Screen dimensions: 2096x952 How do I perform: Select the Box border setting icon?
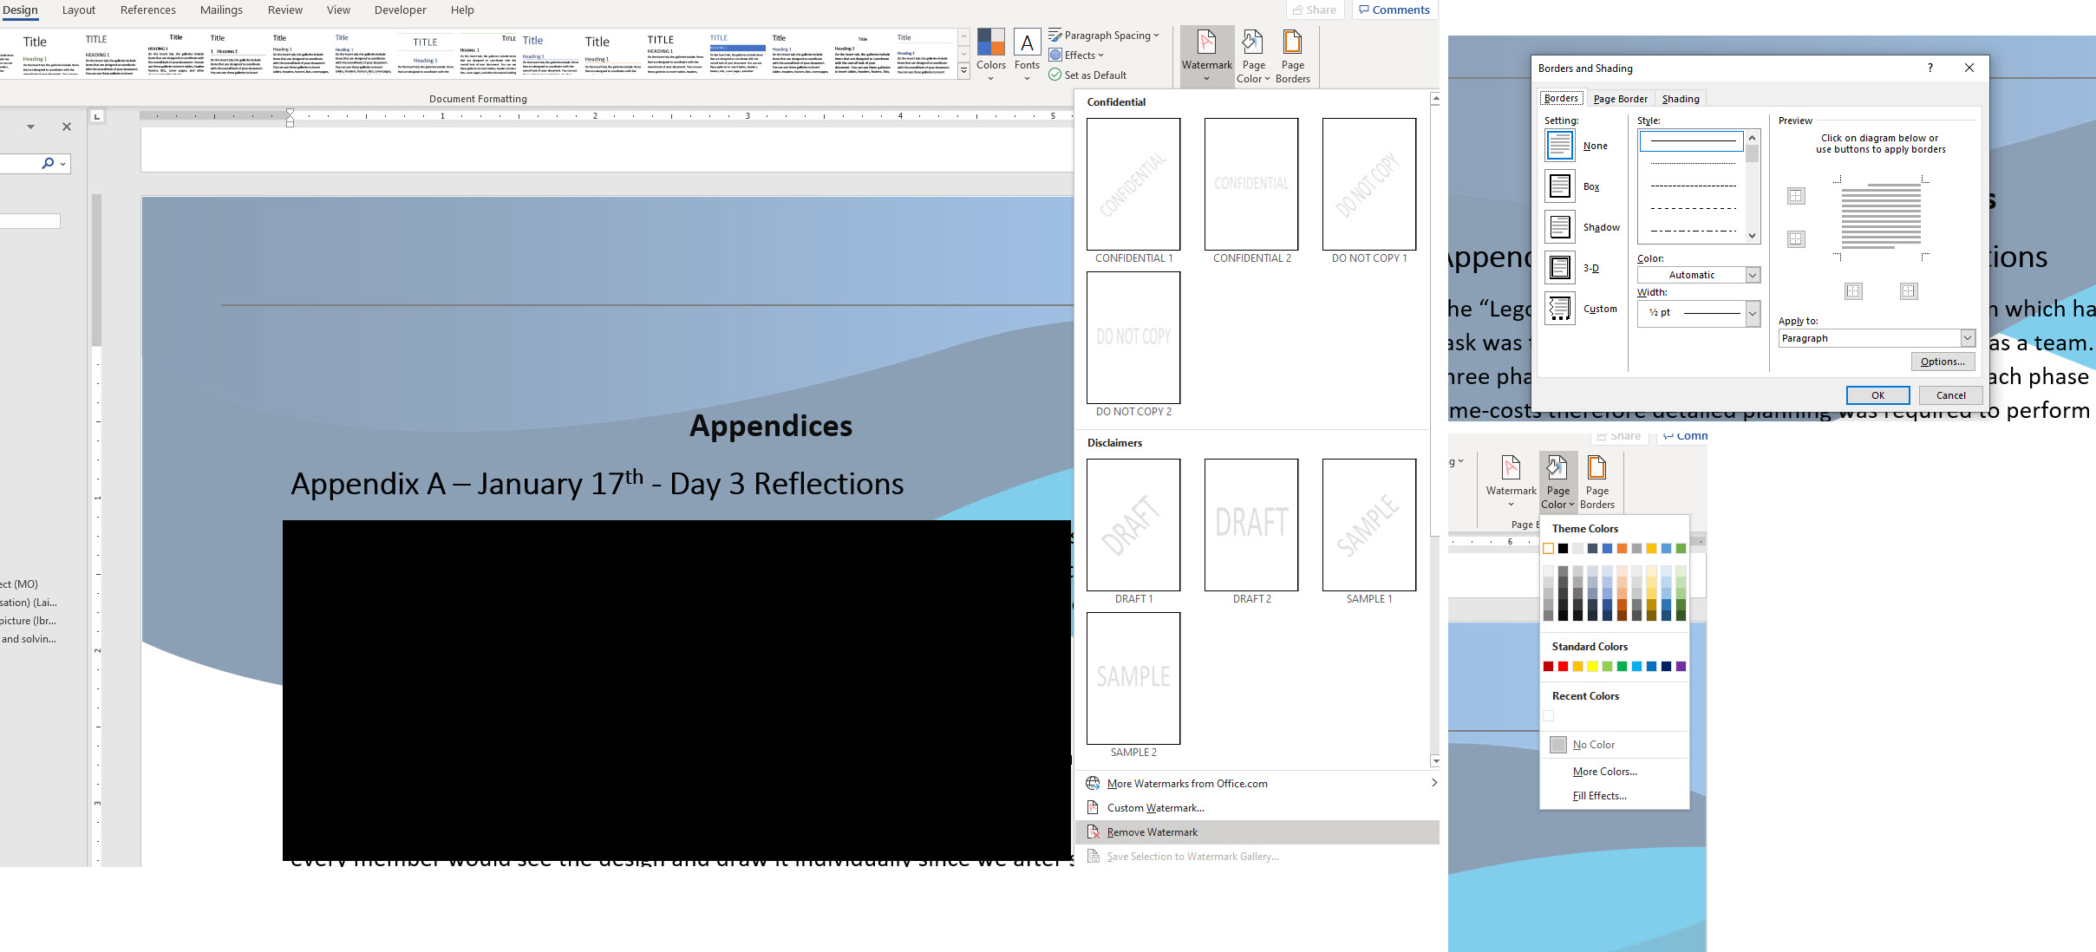click(x=1559, y=186)
